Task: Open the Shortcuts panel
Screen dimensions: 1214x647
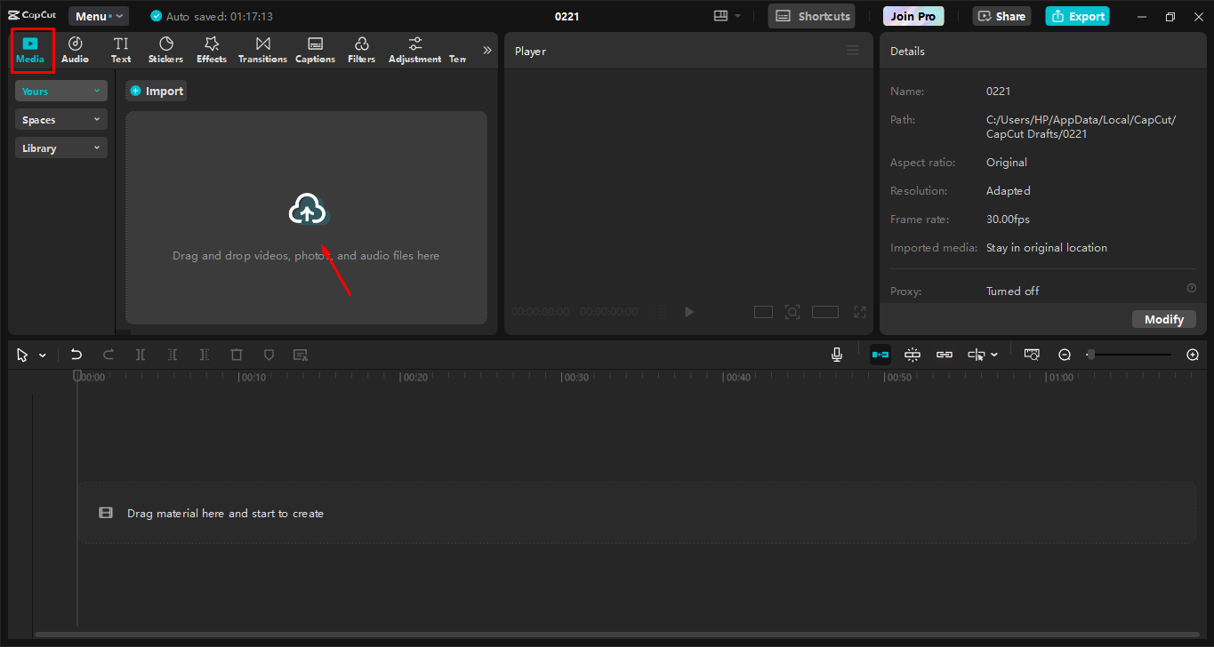Action: click(811, 16)
